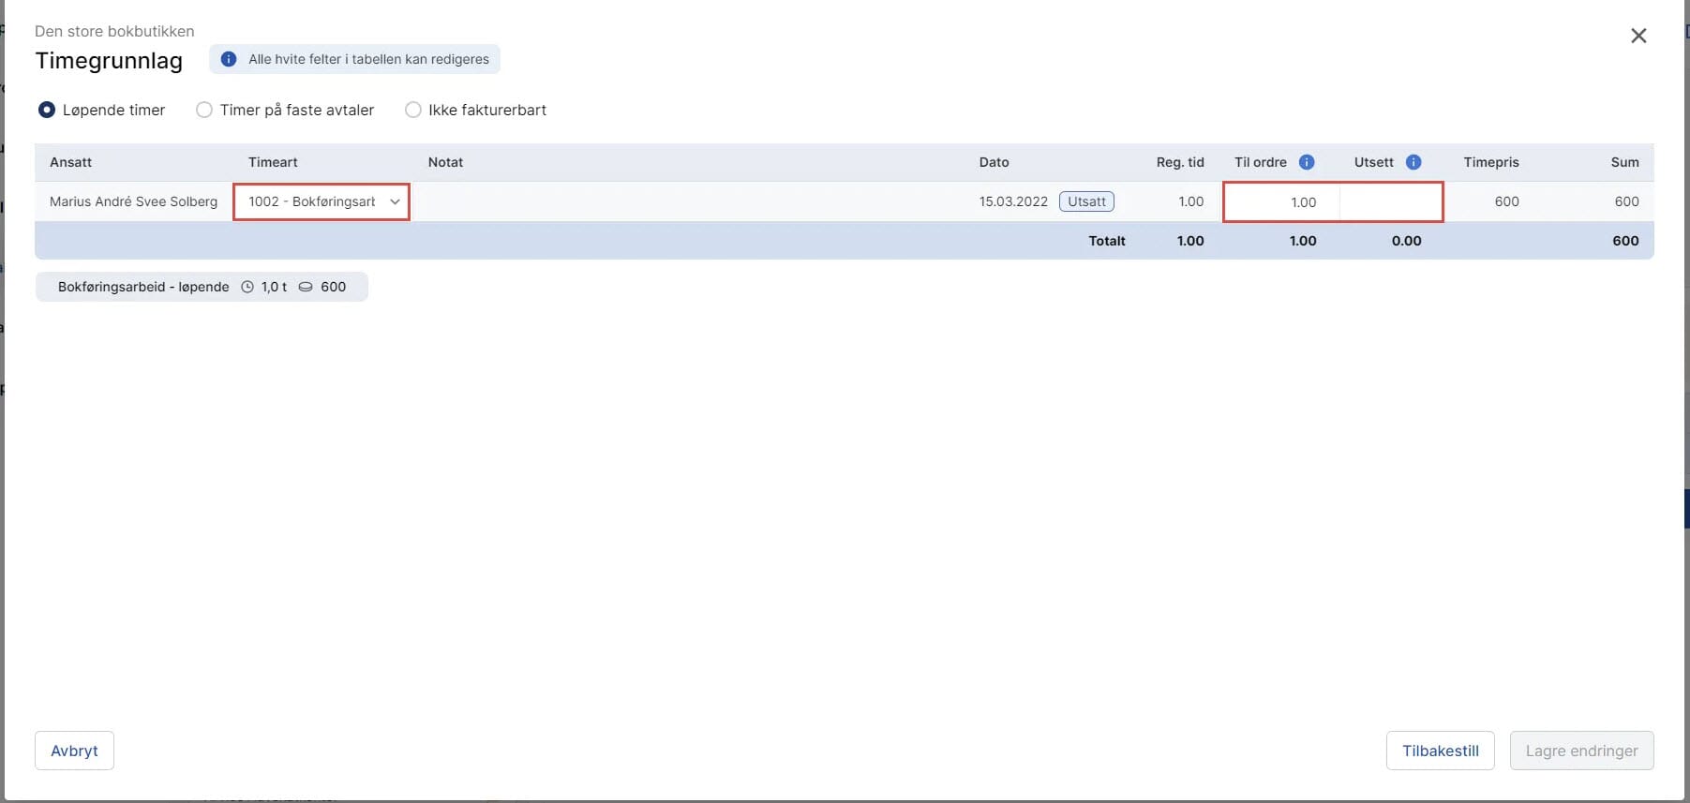Viewport: 1690px width, 803px height.
Task: Click the Timepris value 600
Action: [1506, 201]
